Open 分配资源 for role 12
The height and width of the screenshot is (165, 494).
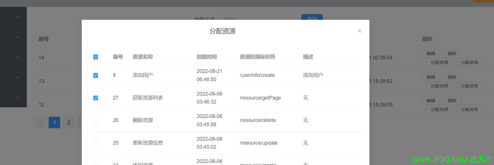pyautogui.click(x=439, y=109)
